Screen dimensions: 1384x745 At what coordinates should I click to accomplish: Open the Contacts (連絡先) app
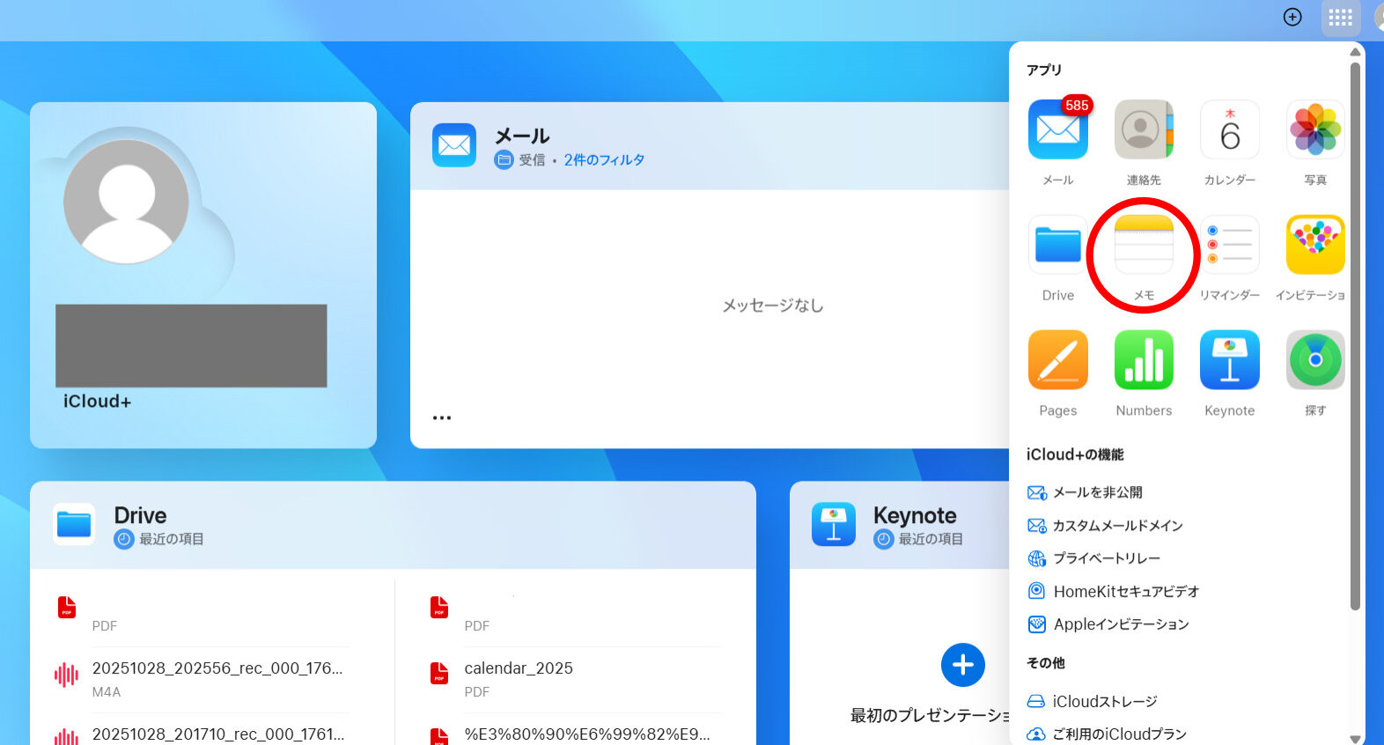(1144, 129)
